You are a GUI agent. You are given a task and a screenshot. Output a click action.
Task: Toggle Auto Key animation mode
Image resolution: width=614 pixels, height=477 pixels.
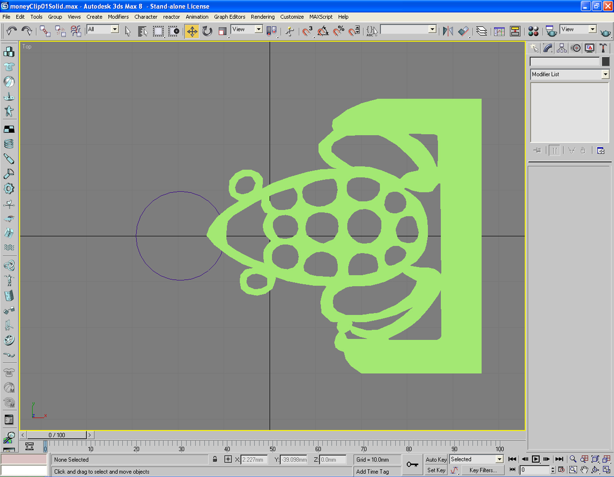[x=436, y=459]
